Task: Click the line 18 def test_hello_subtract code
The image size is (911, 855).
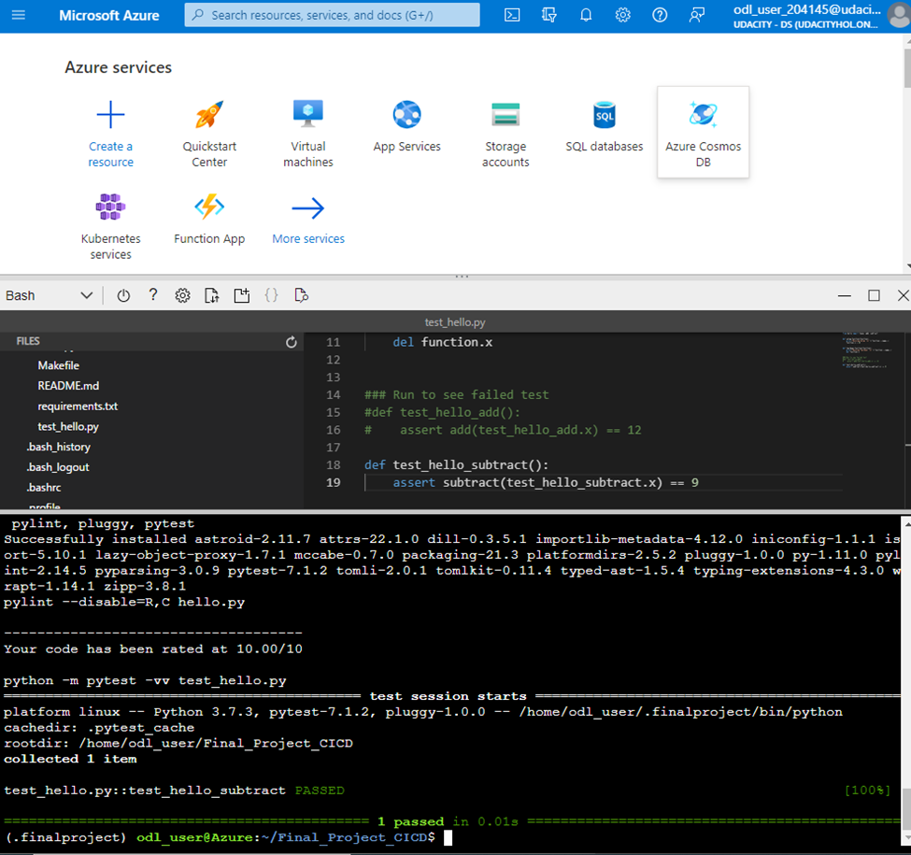Action: pos(456,465)
